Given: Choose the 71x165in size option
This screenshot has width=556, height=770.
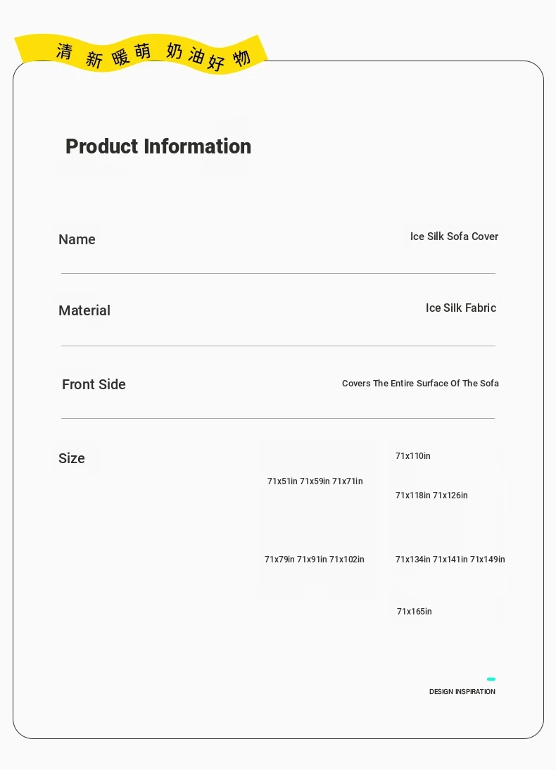Looking at the screenshot, I should [414, 612].
